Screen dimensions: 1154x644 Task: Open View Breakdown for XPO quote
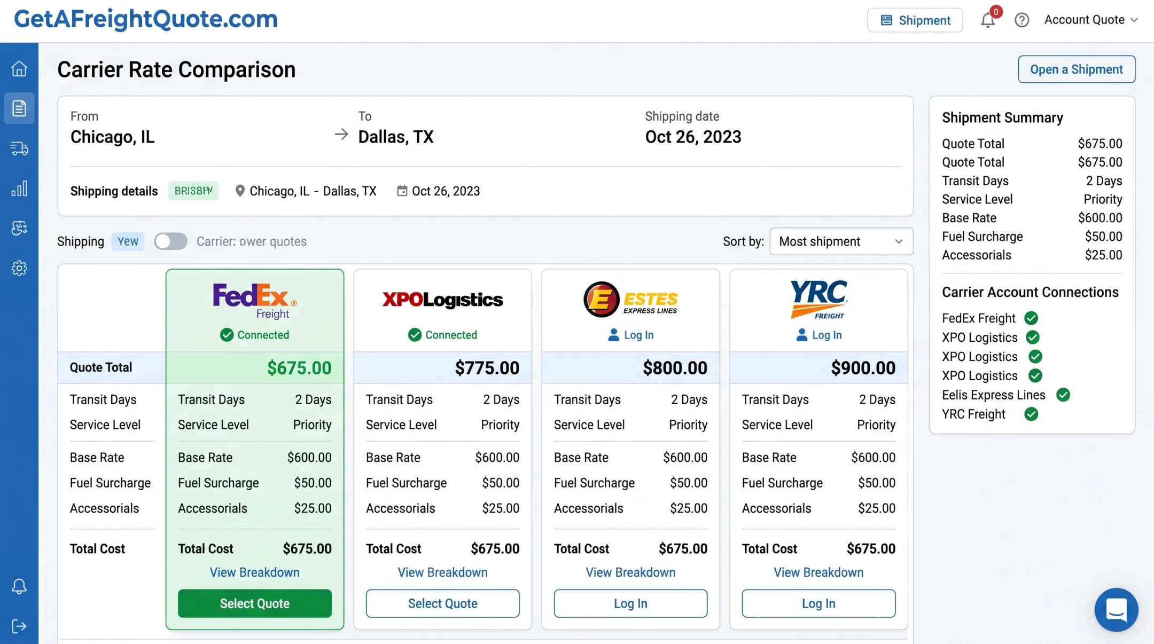(442, 572)
